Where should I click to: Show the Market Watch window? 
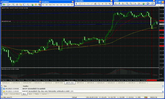[x=13, y=4]
